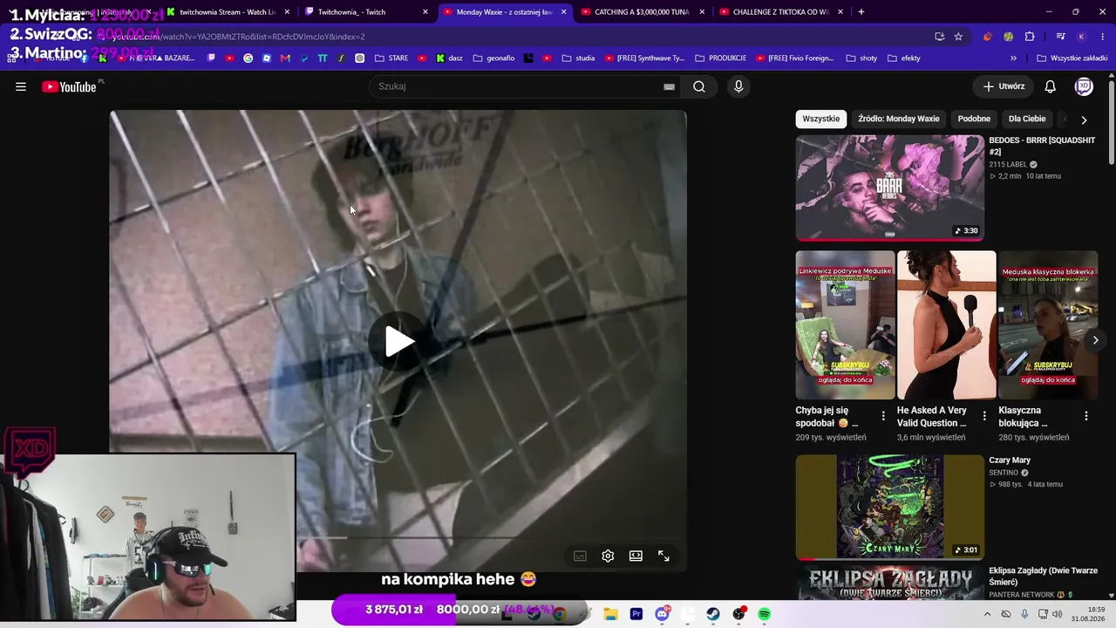This screenshot has width=1116, height=628.
Task: Bookmark this page with the star
Action: pyautogui.click(x=958, y=37)
